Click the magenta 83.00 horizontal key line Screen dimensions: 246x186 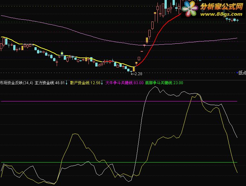click(119, 101)
